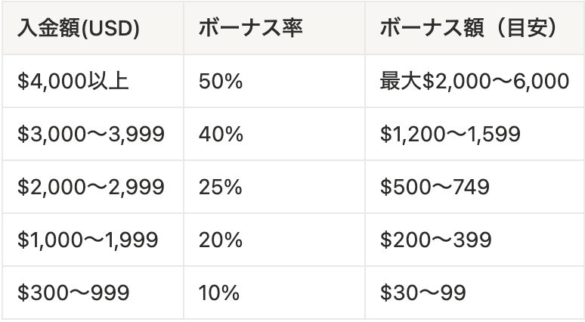Click the 25% bonus rate cell
Viewport: 585px width, 322px height.
221,187
